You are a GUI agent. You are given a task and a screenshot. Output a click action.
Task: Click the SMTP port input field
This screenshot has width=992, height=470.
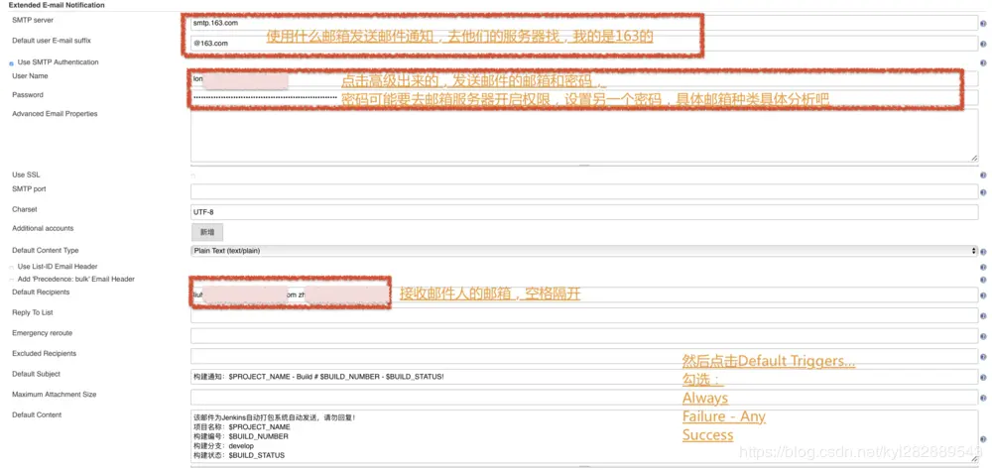tap(584, 191)
